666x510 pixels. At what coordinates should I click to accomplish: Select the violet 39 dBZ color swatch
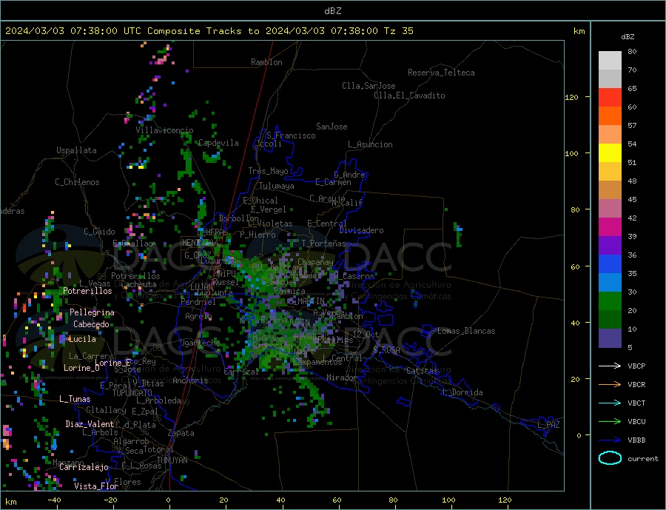(x=610, y=246)
